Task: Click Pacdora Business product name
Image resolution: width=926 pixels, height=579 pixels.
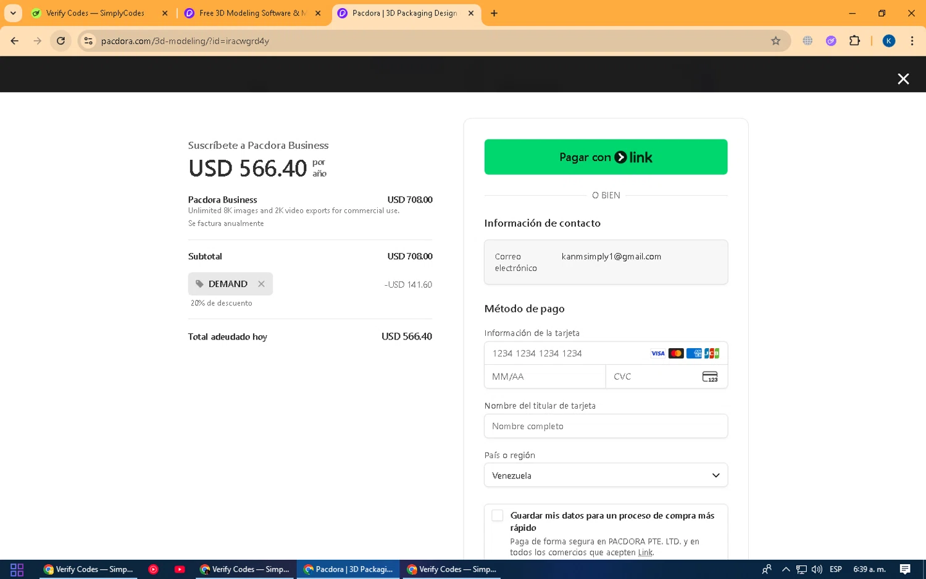Action: pyautogui.click(x=222, y=199)
